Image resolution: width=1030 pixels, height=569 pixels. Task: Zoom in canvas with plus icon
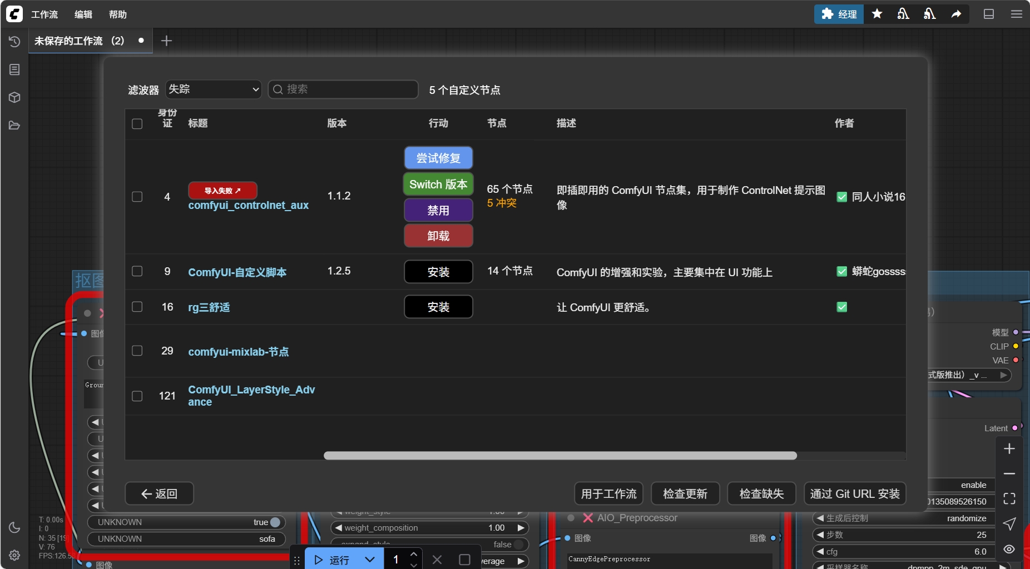tap(1009, 448)
